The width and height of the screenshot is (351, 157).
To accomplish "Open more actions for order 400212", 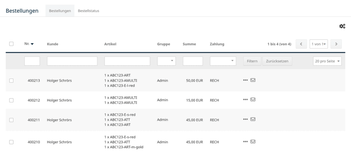I will (245, 100).
